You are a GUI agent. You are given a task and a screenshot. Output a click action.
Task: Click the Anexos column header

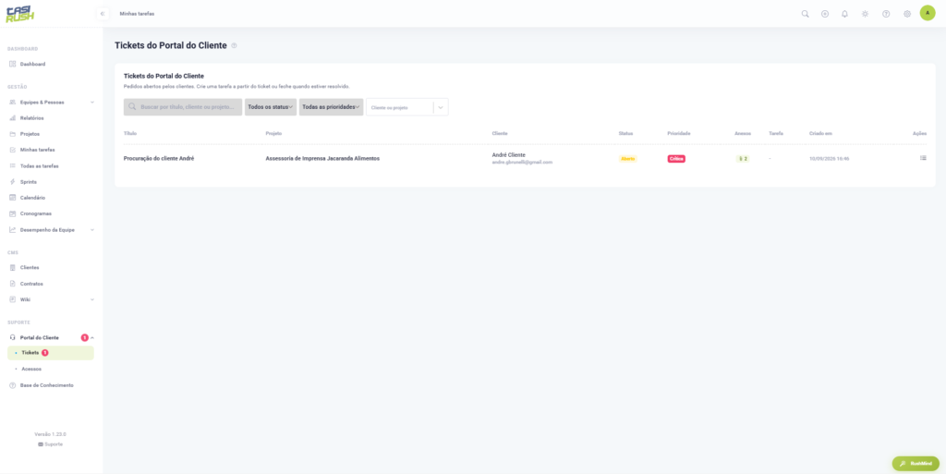tap(743, 133)
